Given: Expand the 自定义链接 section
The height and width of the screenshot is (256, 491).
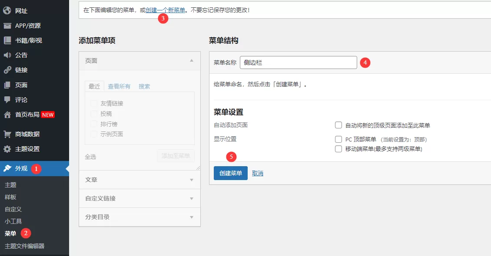Looking at the screenshot, I should [139, 198].
